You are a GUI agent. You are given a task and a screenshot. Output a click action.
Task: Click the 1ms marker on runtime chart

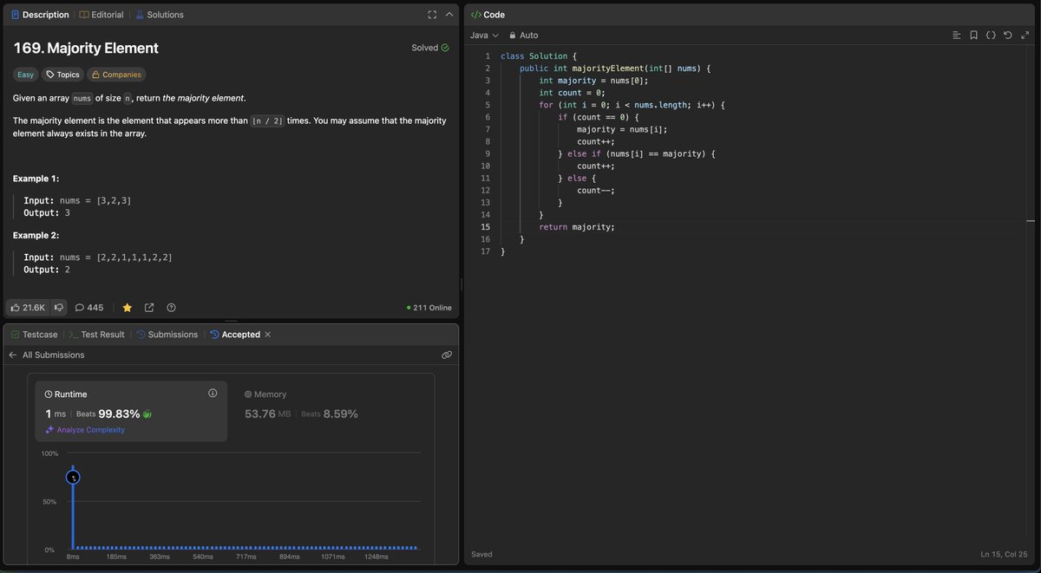[x=74, y=476]
